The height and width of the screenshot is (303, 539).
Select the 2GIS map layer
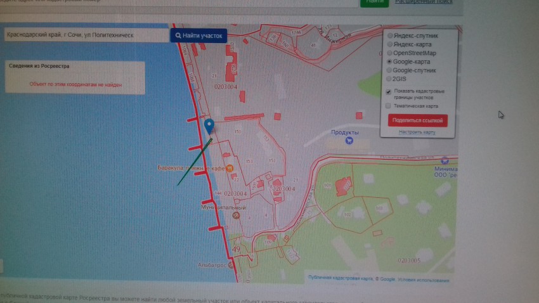click(390, 79)
